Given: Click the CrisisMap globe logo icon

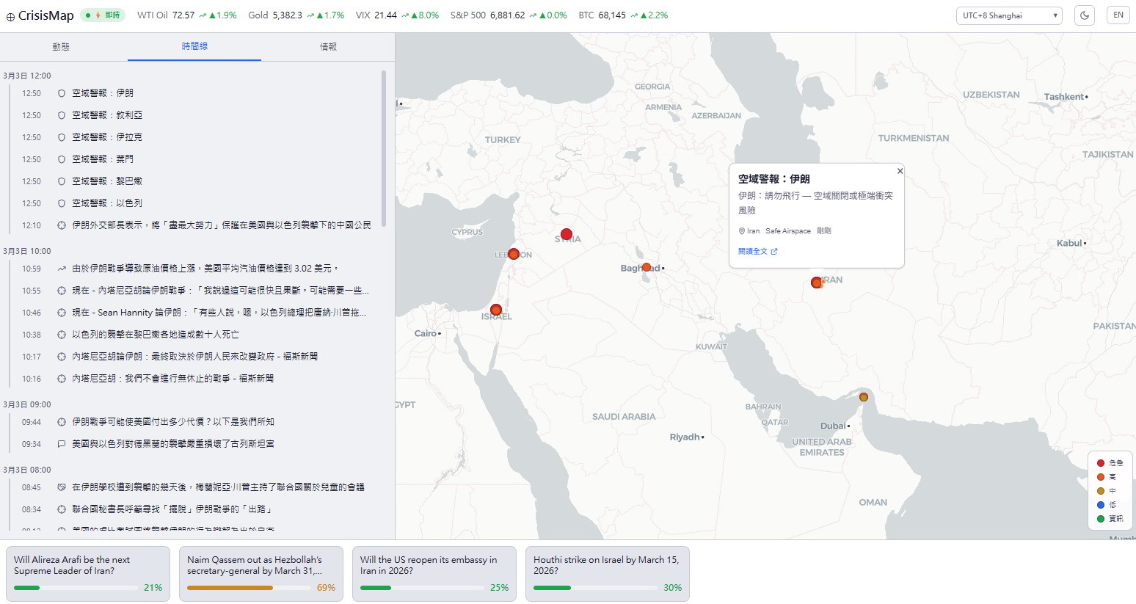Looking at the screenshot, I should click(x=10, y=17).
